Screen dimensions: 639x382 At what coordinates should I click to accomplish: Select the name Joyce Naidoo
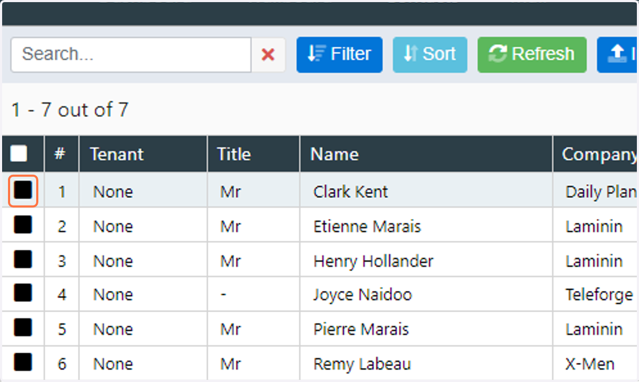(x=362, y=295)
